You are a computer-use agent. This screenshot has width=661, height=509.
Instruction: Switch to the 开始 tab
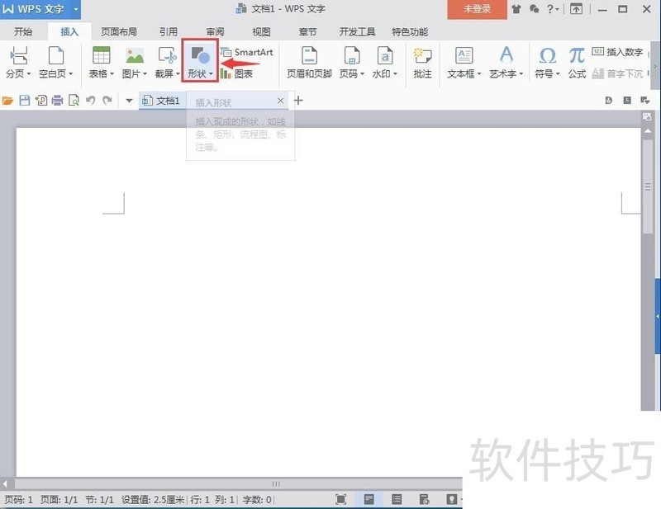pyautogui.click(x=23, y=32)
